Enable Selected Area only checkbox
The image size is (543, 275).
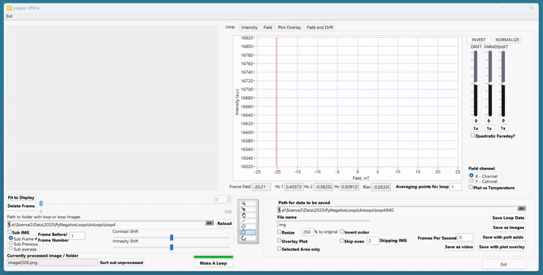click(279, 249)
